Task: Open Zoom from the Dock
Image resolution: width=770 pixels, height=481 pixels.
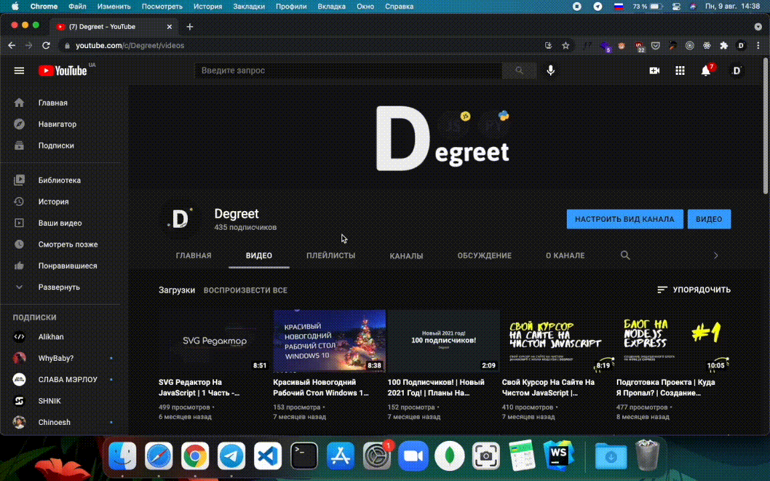Action: [x=413, y=456]
